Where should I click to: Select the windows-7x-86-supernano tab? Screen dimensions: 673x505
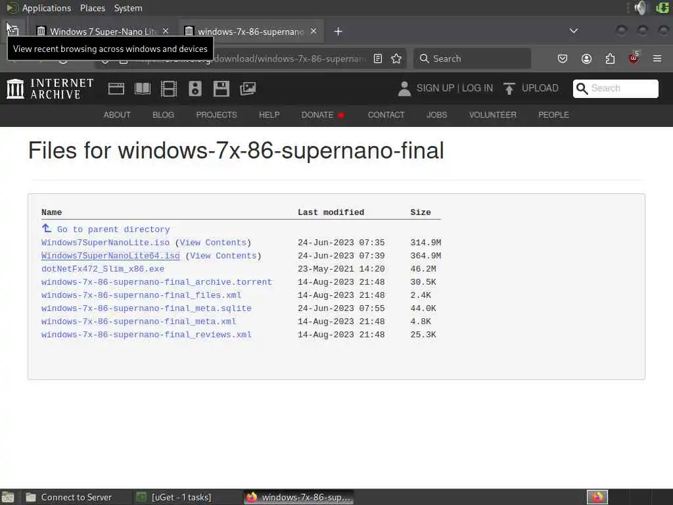pos(251,31)
